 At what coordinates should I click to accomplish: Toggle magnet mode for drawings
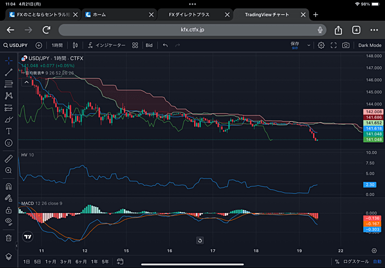pos(8,186)
